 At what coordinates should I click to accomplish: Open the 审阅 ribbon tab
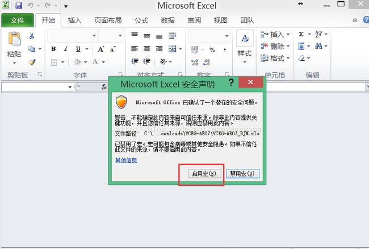(x=194, y=20)
